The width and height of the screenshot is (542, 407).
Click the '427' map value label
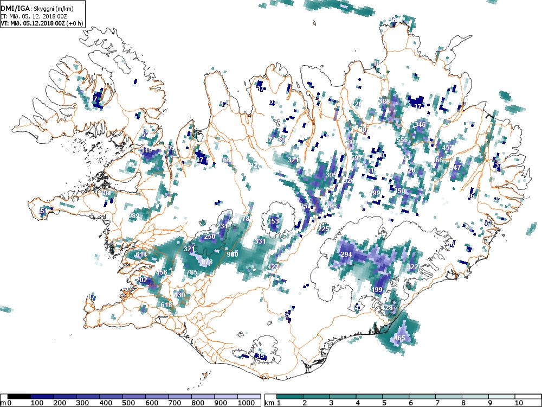pyautogui.click(x=273, y=266)
